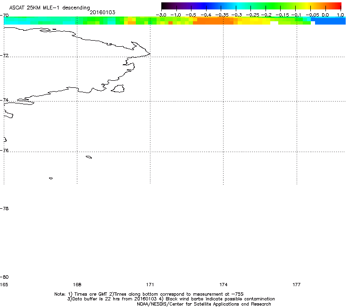The image size is (349, 307).
Task: Click the -0.2 color scale label
Action: (x=266, y=15)
